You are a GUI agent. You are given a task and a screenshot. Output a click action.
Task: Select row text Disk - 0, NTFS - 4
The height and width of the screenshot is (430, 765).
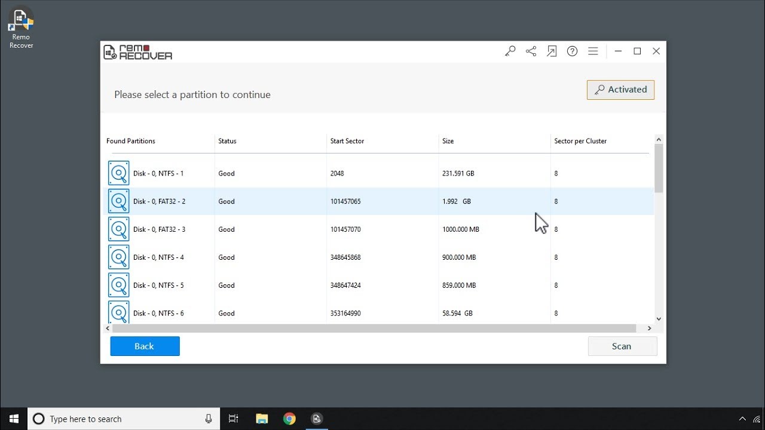click(158, 257)
